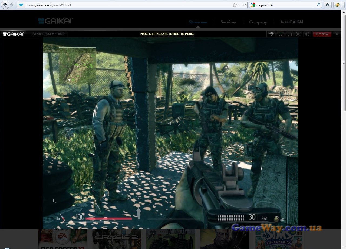Click the network signal icon in Gaikai player
Image resolution: width=346 pixels, height=249 pixels.
[272, 34]
